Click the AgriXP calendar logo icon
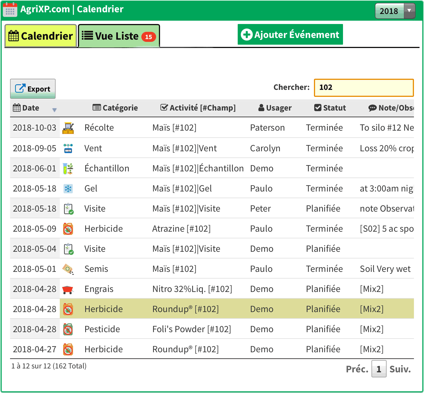The image size is (424, 393). click(x=10, y=9)
